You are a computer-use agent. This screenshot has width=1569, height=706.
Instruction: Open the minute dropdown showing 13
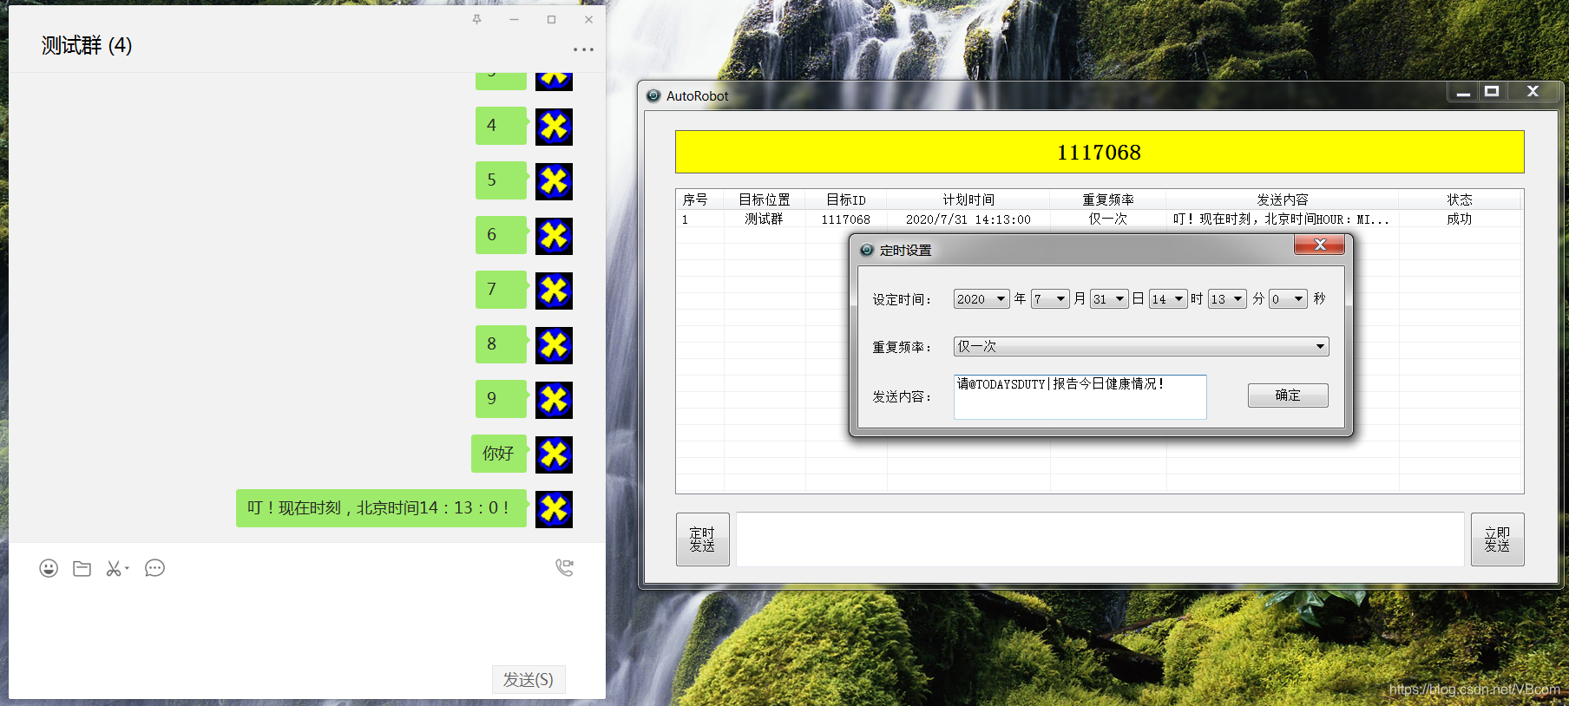(1227, 299)
